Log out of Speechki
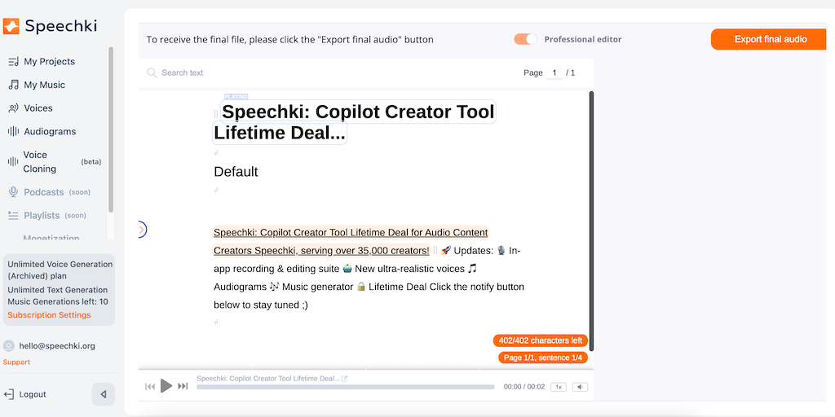 [x=33, y=395]
